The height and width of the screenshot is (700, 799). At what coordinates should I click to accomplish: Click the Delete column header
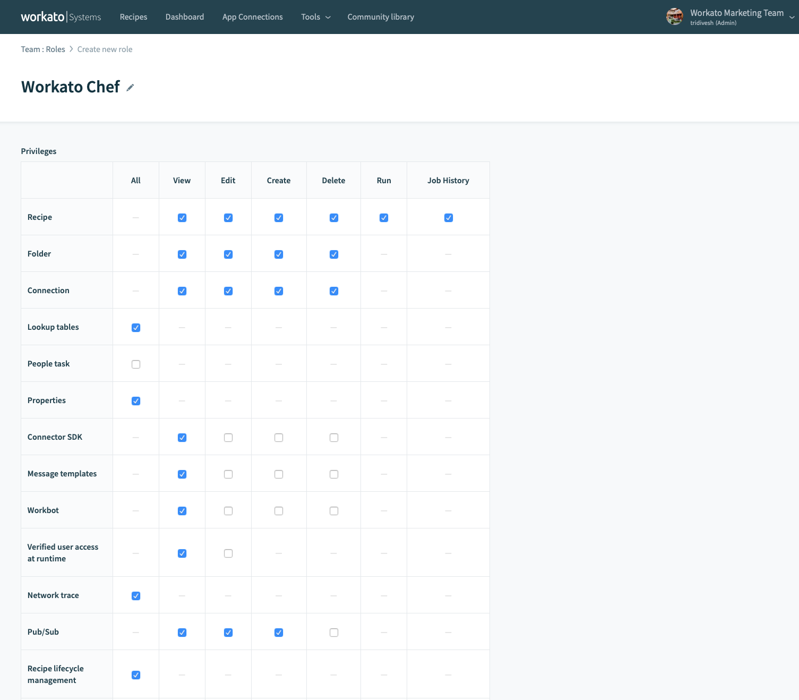click(x=333, y=181)
